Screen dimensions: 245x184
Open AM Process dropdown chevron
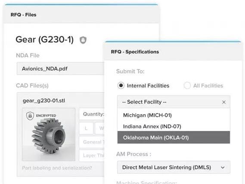pyautogui.click(x=223, y=168)
